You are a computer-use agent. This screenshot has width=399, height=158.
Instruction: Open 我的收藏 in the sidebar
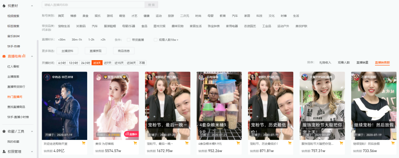pos(13,141)
